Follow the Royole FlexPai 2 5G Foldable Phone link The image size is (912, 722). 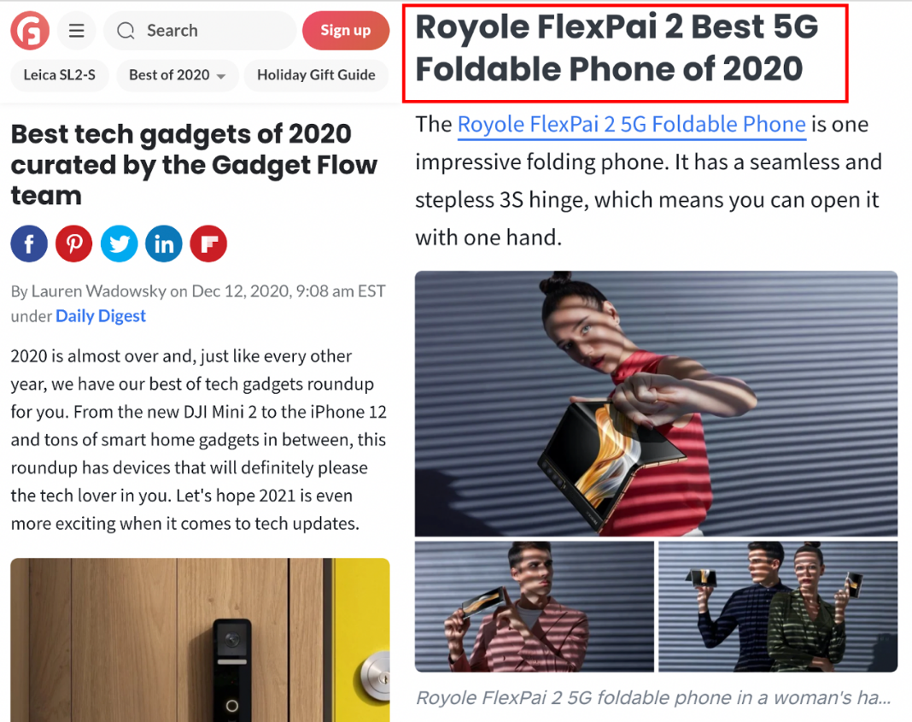[x=632, y=125]
